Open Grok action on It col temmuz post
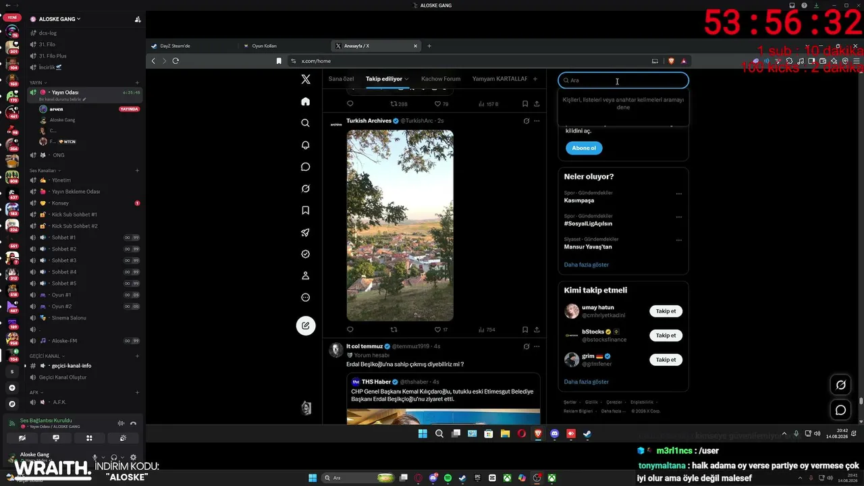The width and height of the screenshot is (864, 486). (x=526, y=346)
